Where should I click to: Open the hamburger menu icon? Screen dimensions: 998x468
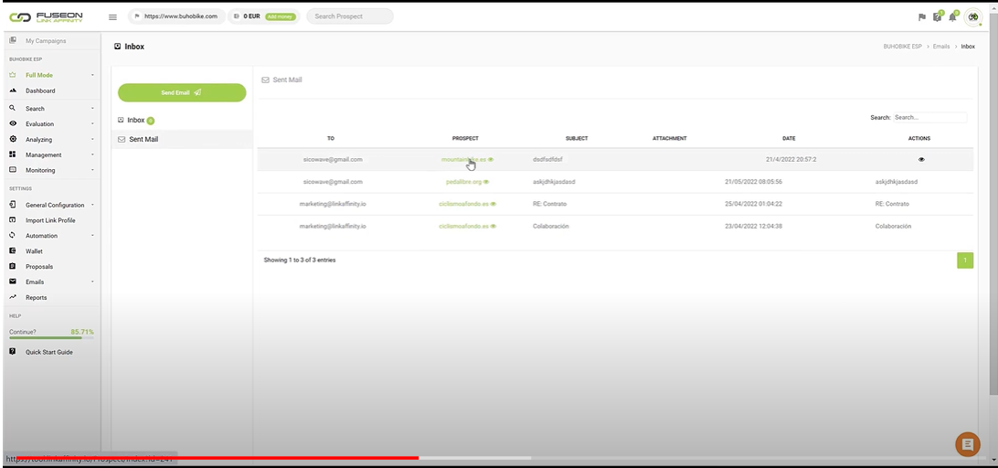(x=112, y=16)
